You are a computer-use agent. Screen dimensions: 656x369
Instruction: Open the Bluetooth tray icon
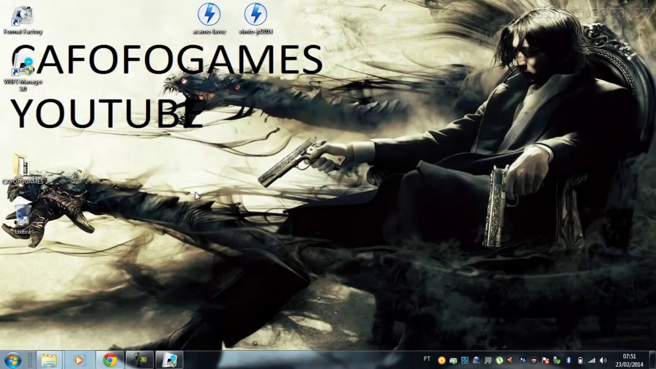[x=568, y=360]
